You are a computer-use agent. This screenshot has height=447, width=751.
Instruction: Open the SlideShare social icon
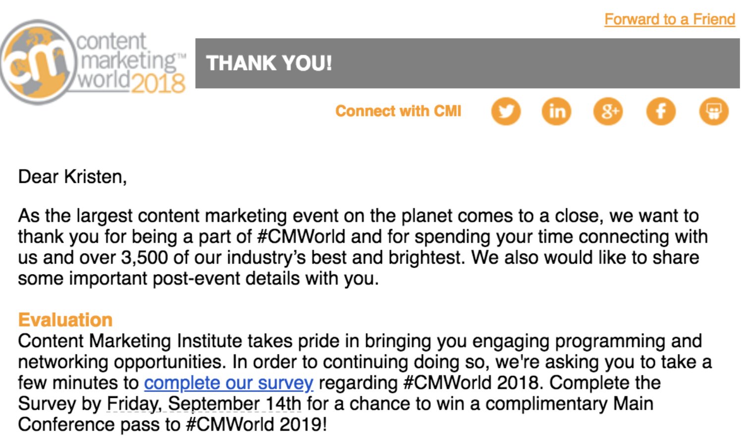coord(714,111)
